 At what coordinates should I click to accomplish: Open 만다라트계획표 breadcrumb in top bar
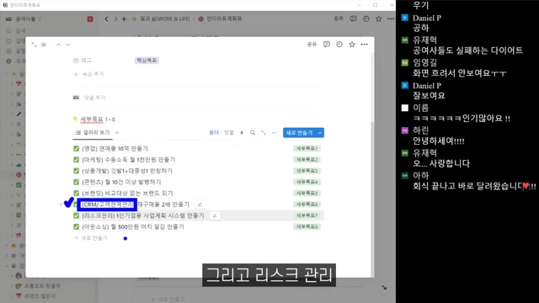pyautogui.click(x=224, y=19)
